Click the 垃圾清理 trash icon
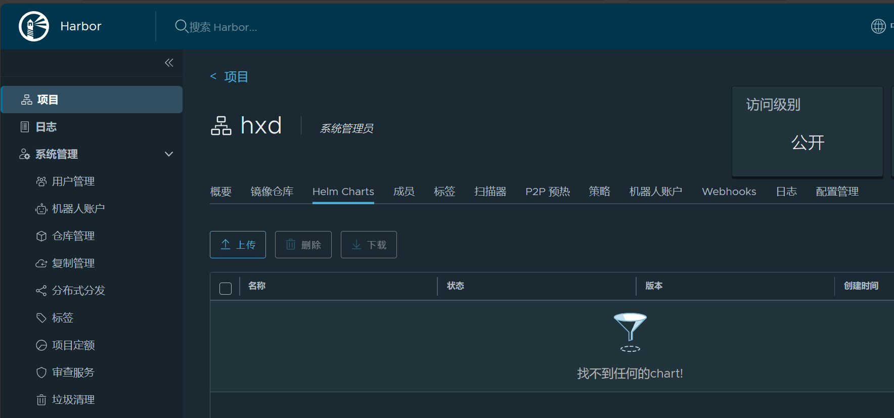This screenshot has width=894, height=418. tap(41, 400)
